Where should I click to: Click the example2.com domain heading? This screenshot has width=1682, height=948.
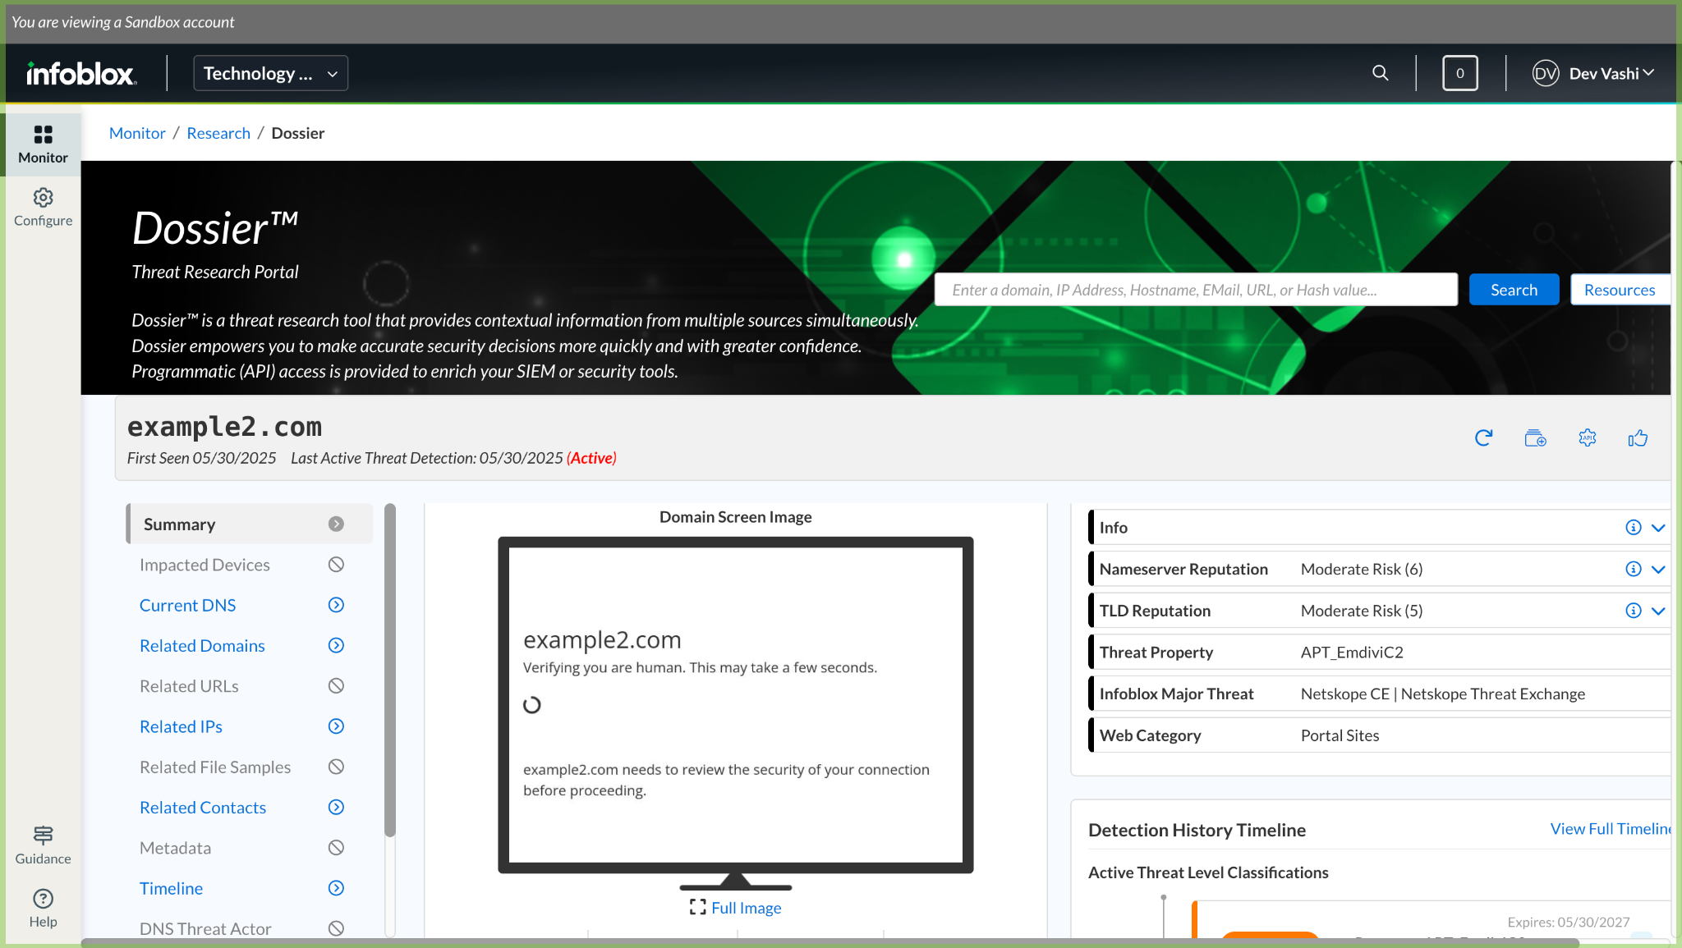pyautogui.click(x=224, y=427)
